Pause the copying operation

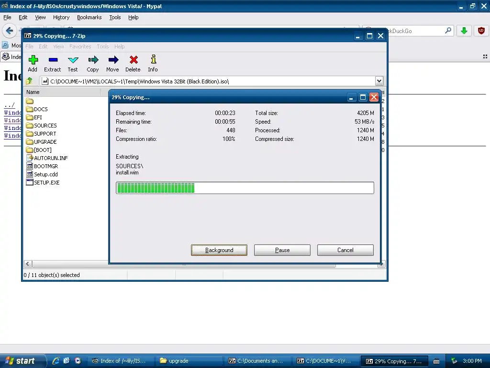(x=282, y=250)
